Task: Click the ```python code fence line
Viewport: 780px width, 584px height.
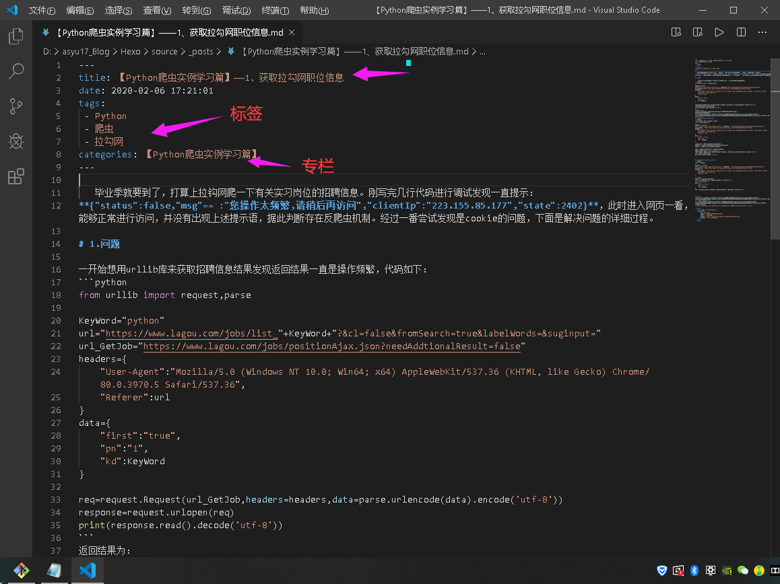Action: [x=102, y=283]
